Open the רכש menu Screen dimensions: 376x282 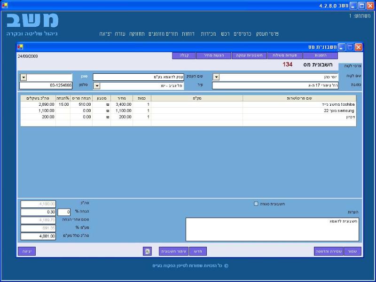(x=225, y=34)
